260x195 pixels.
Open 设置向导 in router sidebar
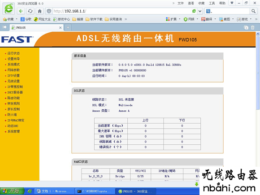[13, 59]
